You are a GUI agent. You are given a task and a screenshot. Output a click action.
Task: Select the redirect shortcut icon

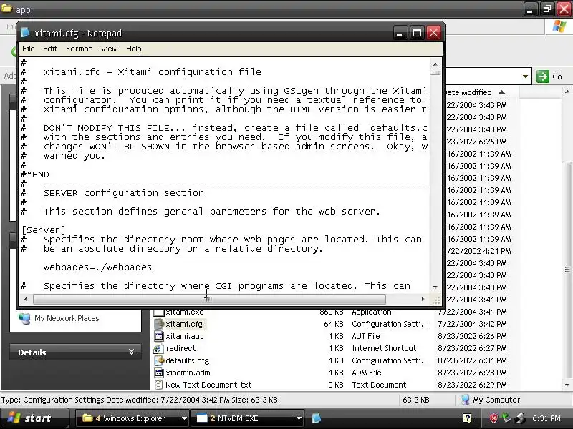pos(158,348)
